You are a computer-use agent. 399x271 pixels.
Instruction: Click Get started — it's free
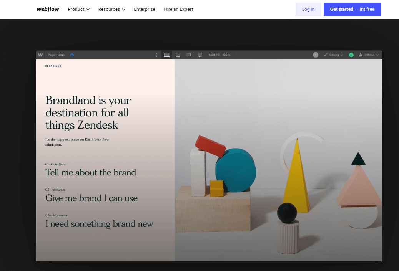(x=352, y=10)
